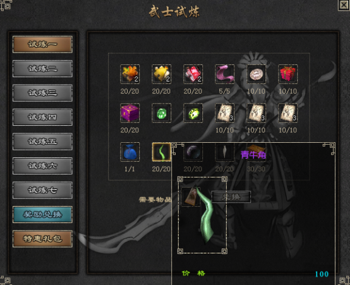Screen dimensions: 350x285
Task: Select the glowing green crystal item
Action: [x=193, y=113]
